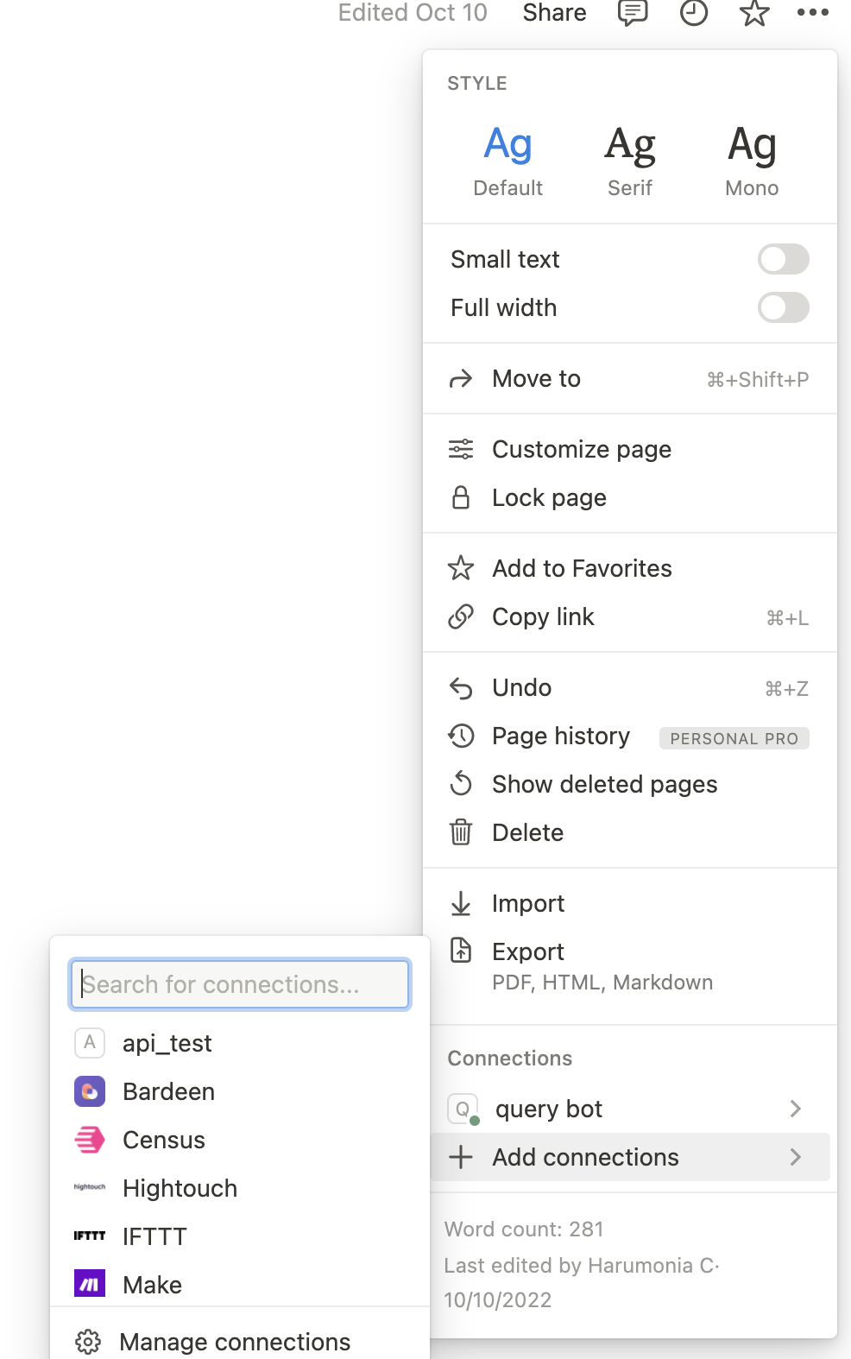This screenshot has height=1359, width=851.
Task: Open the comments icon in top bar
Action: click(x=633, y=13)
